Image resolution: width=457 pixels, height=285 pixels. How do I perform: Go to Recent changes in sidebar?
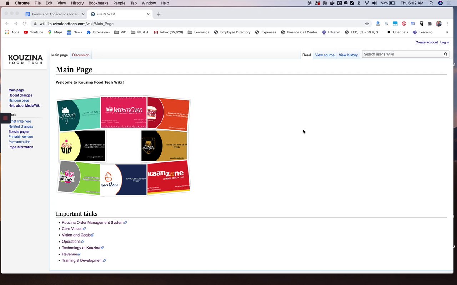[20, 95]
